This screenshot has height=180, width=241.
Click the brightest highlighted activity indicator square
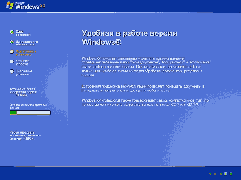[x=225, y=174]
